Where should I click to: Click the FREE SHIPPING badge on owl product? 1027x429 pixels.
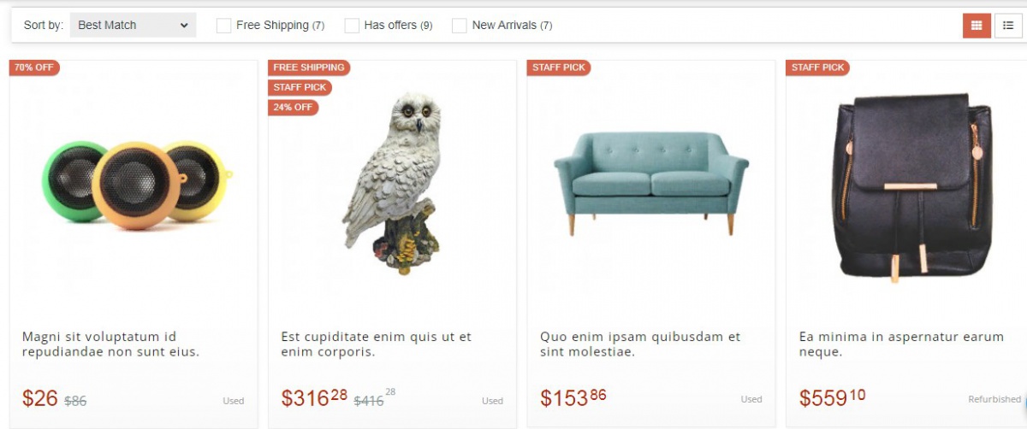(x=309, y=68)
